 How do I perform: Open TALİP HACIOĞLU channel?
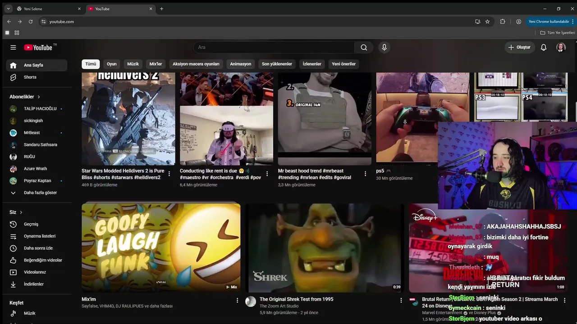37,109
